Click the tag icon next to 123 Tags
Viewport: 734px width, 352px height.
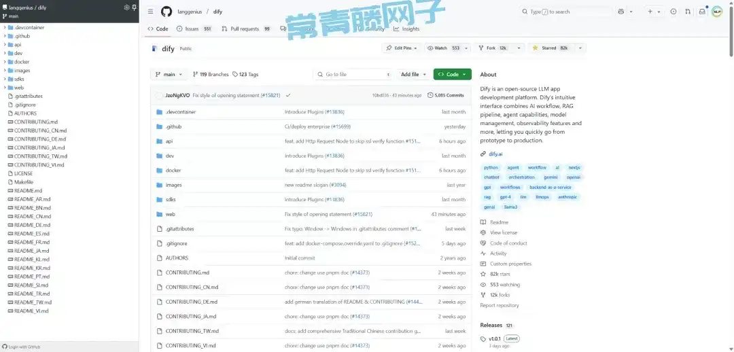tap(235, 75)
